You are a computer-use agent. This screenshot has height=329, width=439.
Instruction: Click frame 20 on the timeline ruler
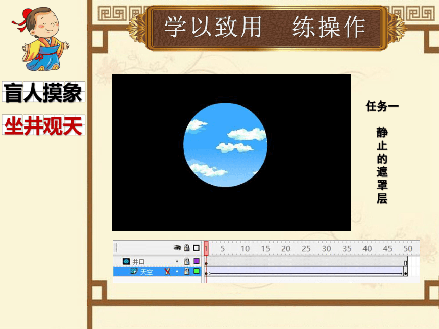coord(285,249)
